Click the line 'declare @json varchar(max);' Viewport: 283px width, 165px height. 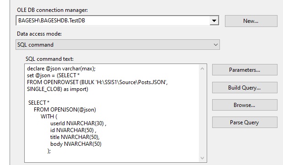pyautogui.click(x=61, y=69)
